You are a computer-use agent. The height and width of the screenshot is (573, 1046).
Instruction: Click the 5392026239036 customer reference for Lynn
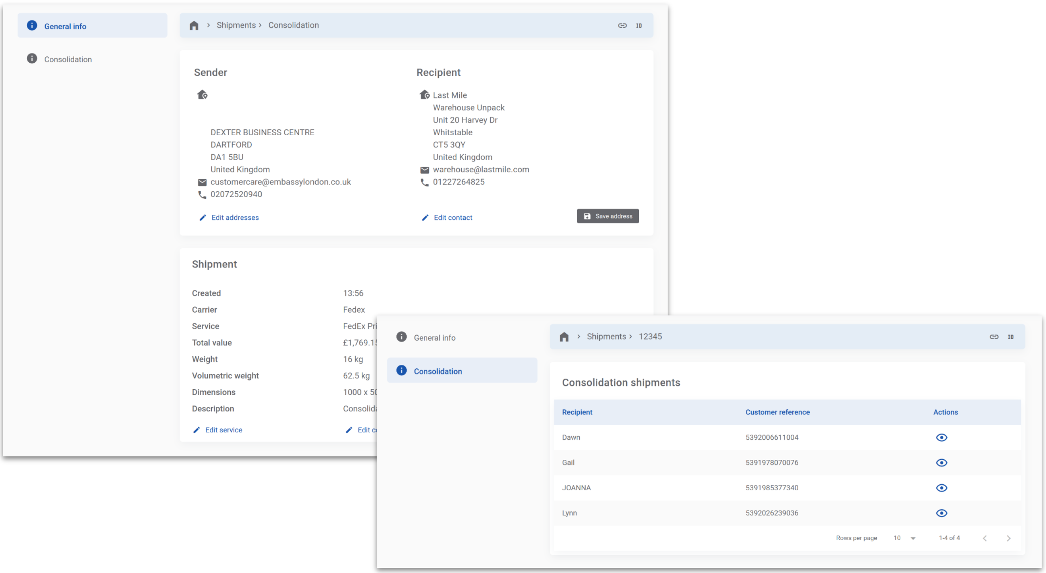(772, 513)
